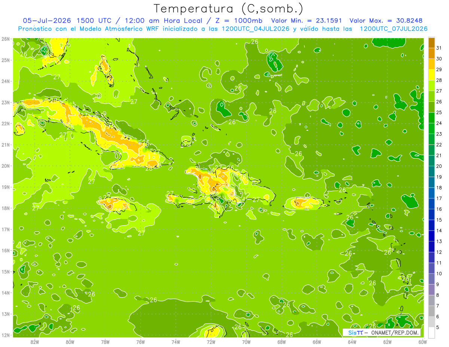This screenshot has width=449, height=347.
Task: Click the "13N" latitude label
Action: pos(5,314)
